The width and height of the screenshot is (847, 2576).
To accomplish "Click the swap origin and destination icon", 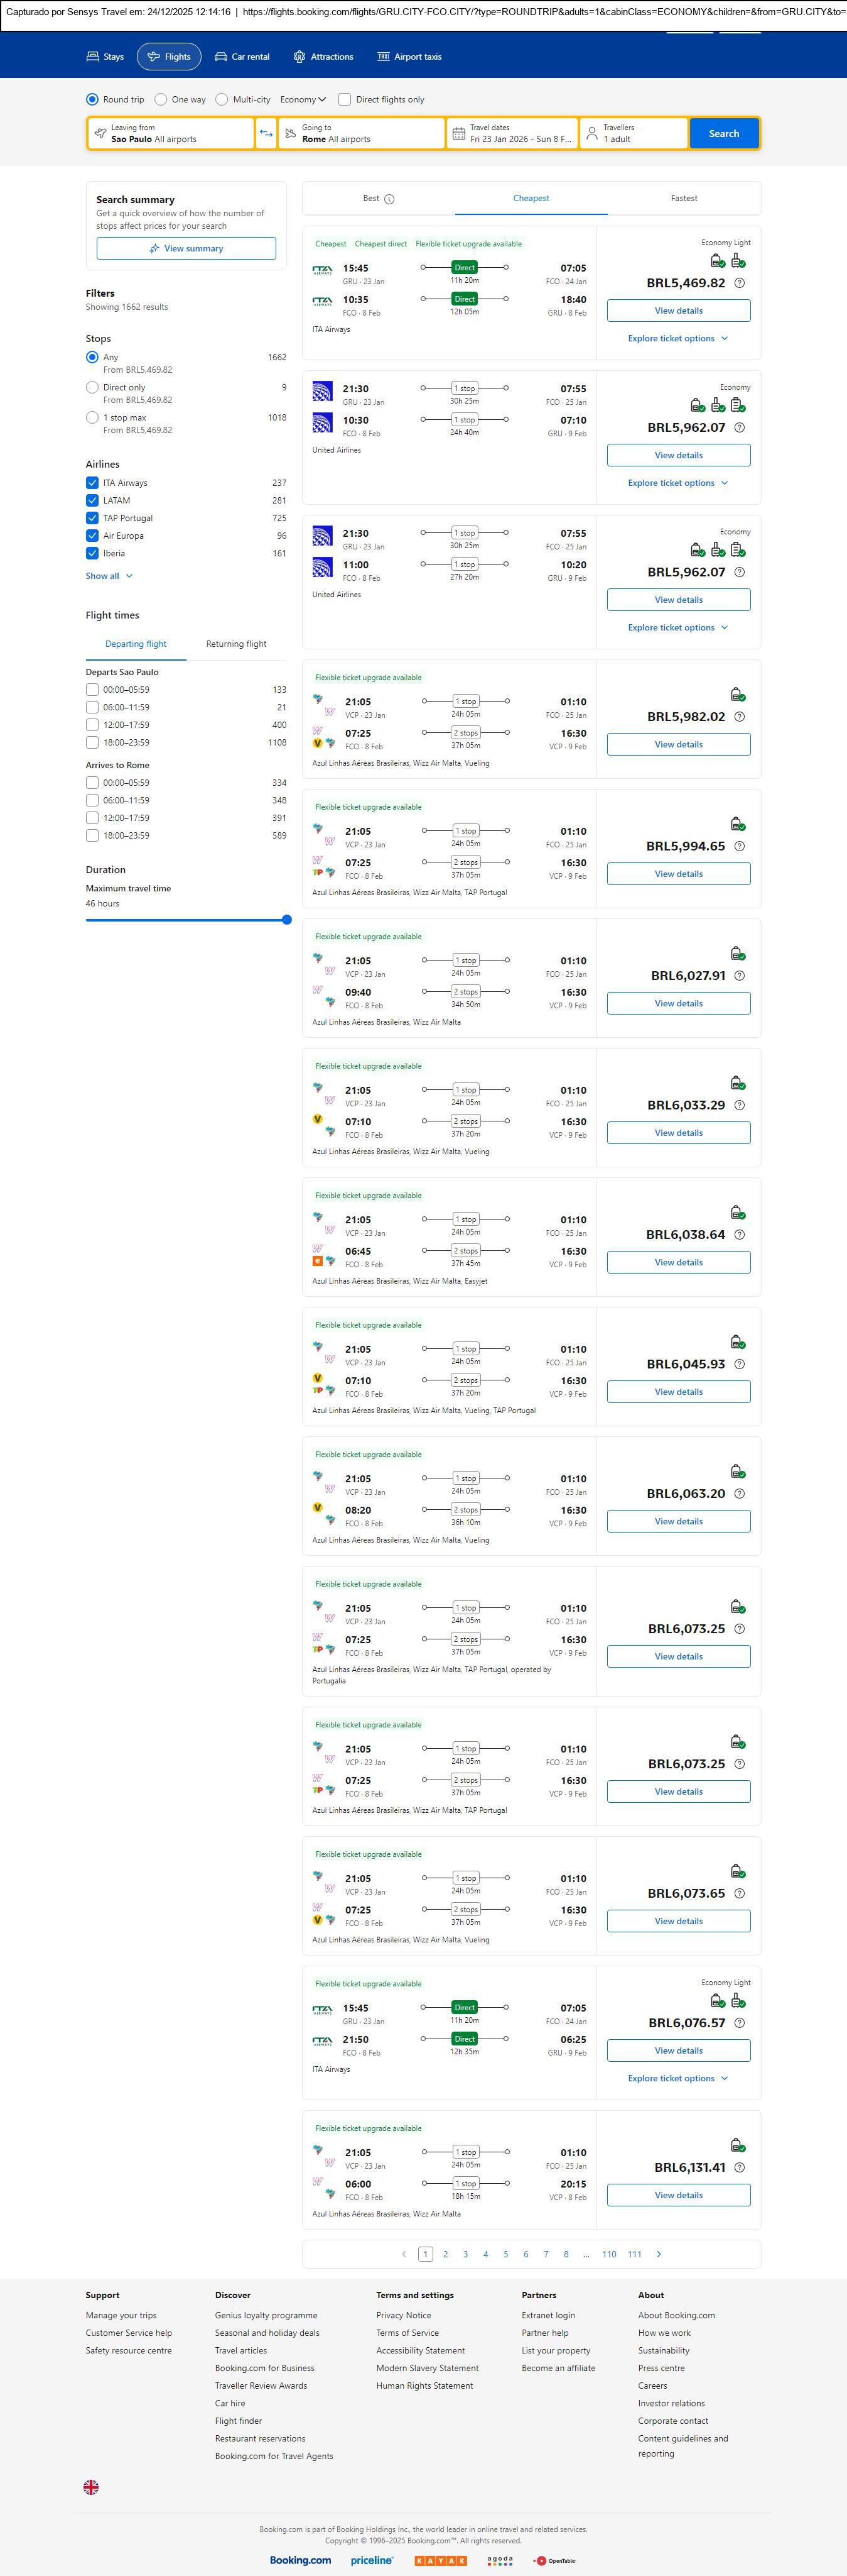I will pos(266,134).
